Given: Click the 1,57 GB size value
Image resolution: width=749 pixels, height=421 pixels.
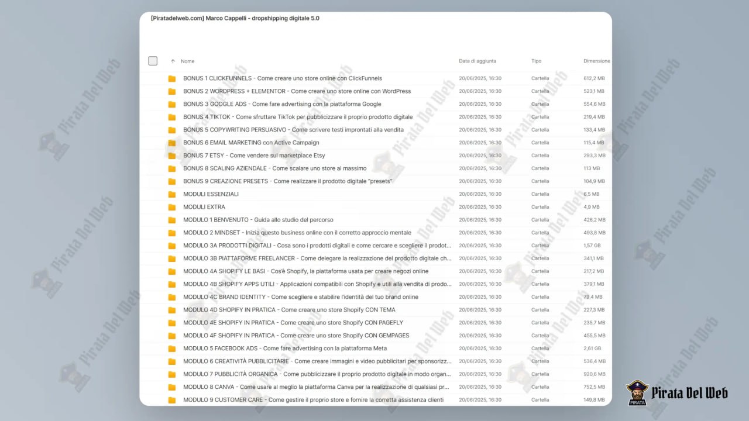Looking at the screenshot, I should 593,246.
